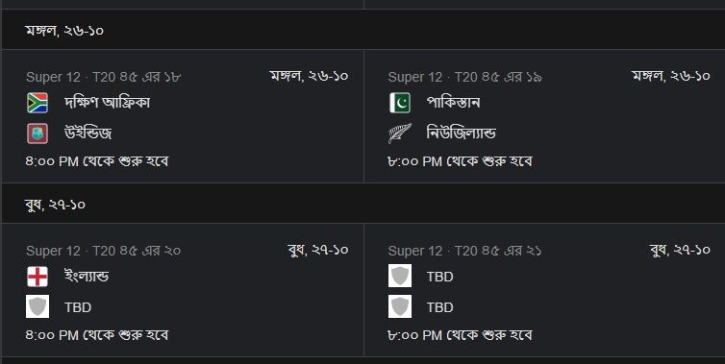Click the West Indies team logo

(x=37, y=133)
